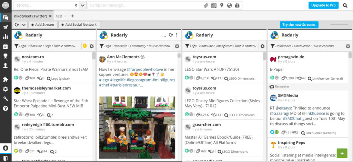
Task: Open the @forpeoplewholove mention link
Action: 144,69
